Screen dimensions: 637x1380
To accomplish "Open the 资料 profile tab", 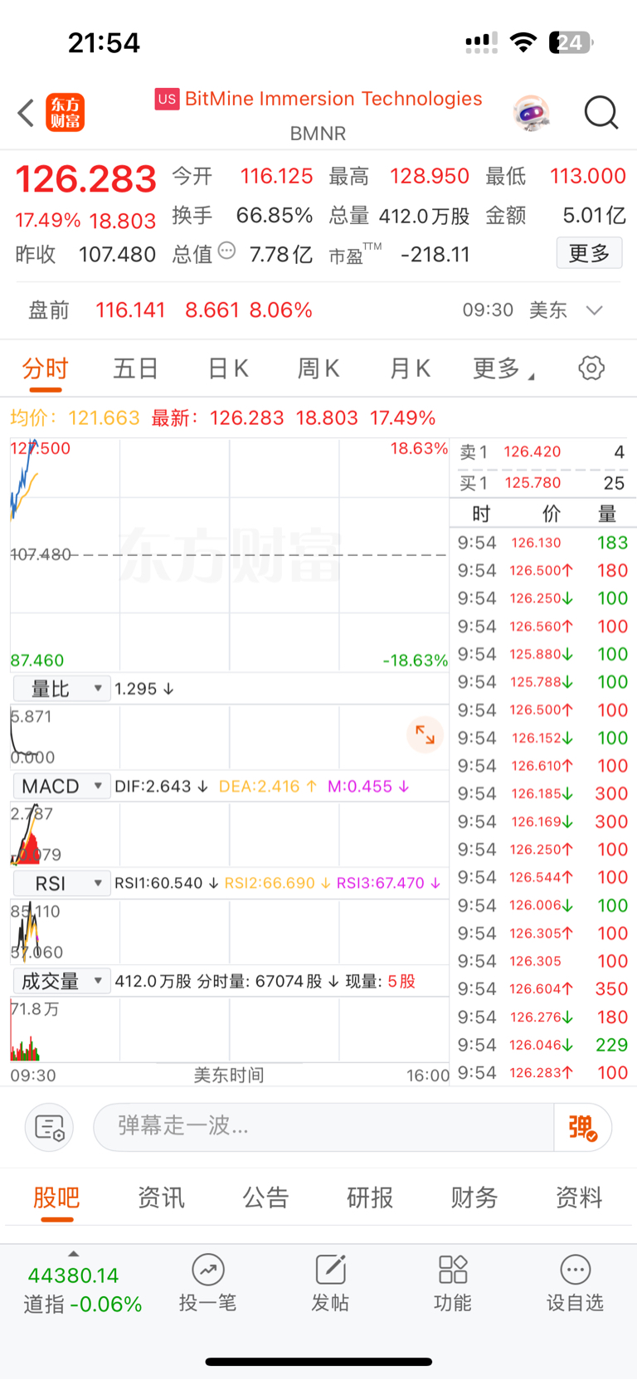I will pos(579,1197).
